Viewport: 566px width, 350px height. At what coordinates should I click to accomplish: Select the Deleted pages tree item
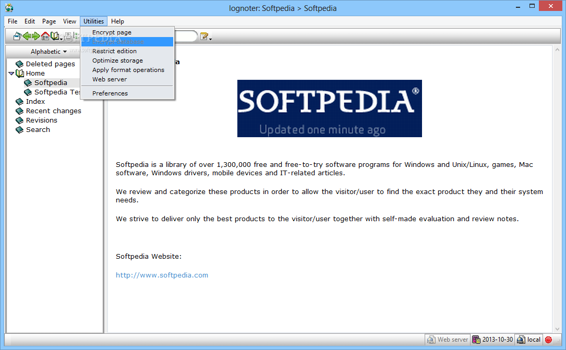tap(50, 64)
